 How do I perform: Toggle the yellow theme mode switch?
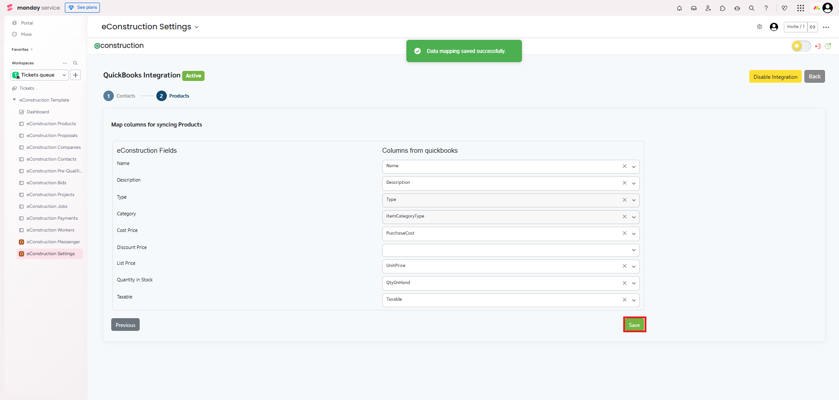pos(801,46)
